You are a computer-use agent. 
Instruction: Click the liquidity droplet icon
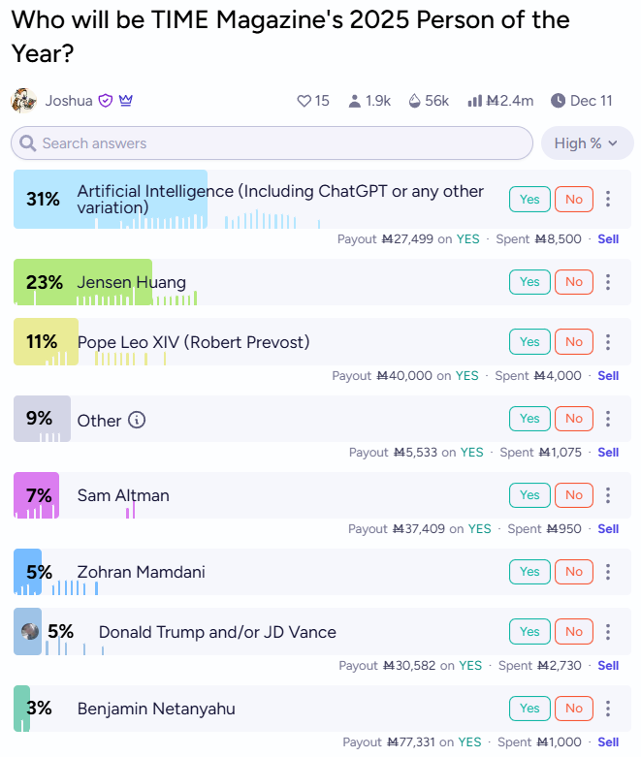click(415, 101)
